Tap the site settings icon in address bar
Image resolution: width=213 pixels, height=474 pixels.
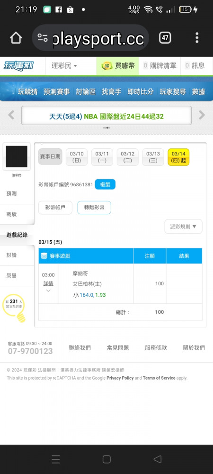(x=43, y=38)
